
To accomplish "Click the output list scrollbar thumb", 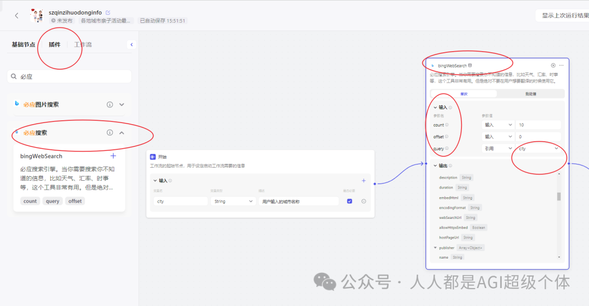I will tap(558, 197).
